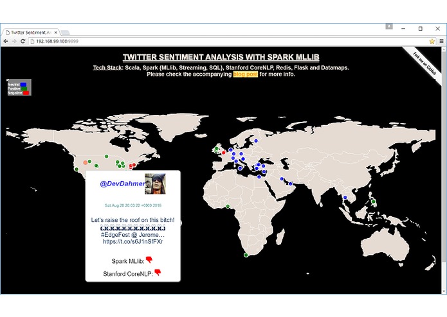Image resolution: width=447 pixels, height=317 pixels.
Task: Click the Fork me on GitHub ribbon
Action: click(x=424, y=64)
